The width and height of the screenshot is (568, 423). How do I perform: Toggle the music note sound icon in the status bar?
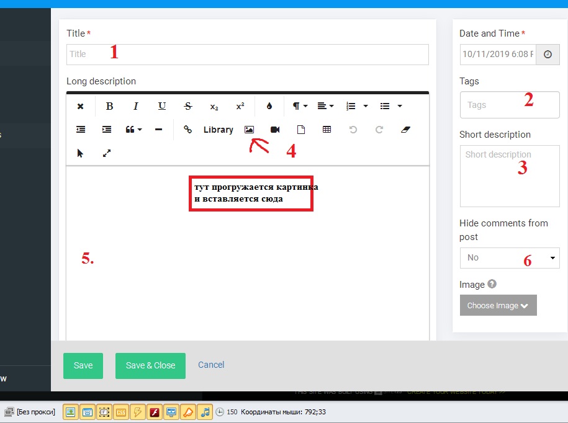205,412
